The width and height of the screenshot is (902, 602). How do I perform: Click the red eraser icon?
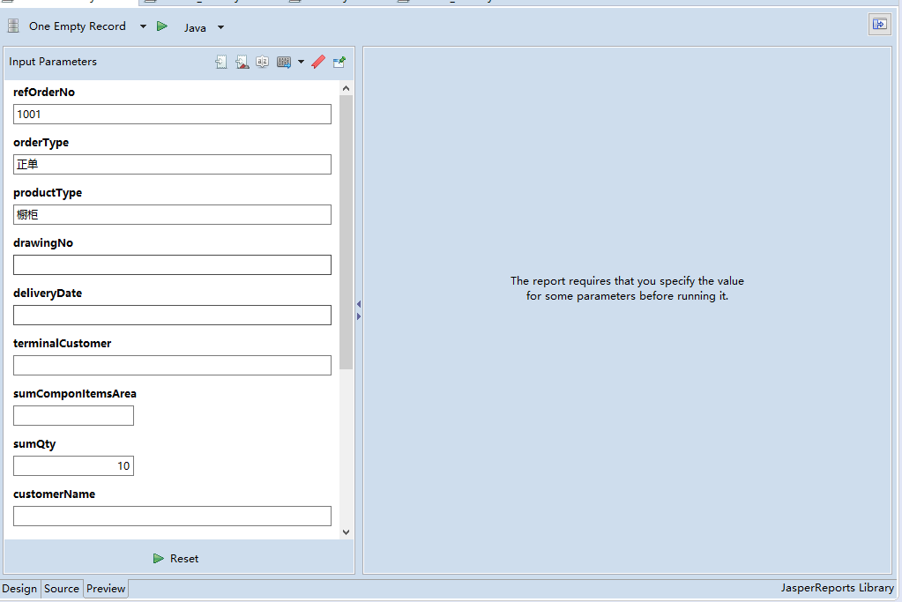[x=318, y=62]
